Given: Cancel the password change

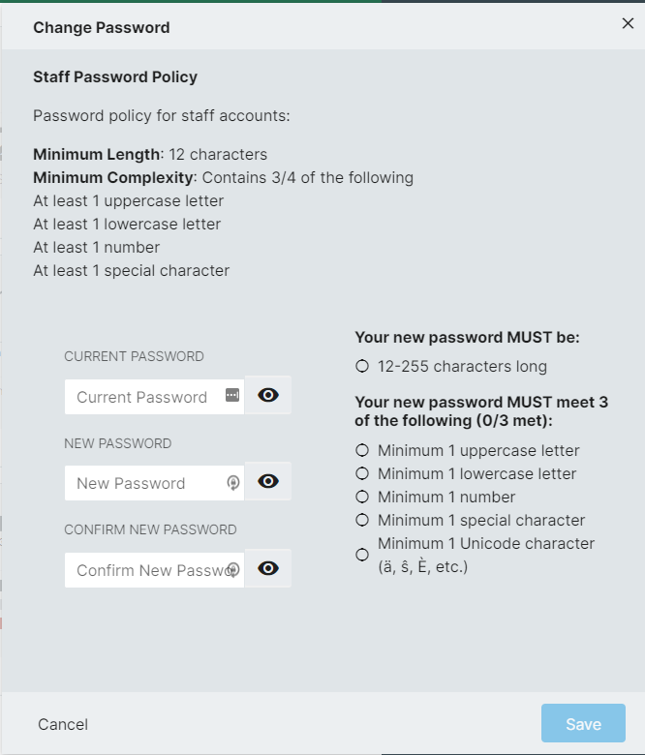Looking at the screenshot, I should coord(63,724).
